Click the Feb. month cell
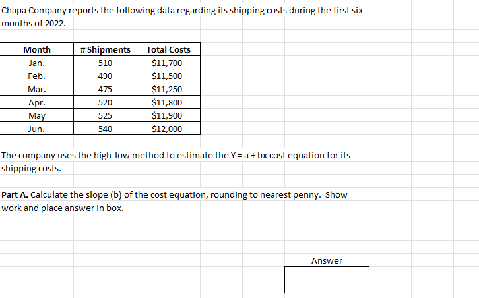Image resolution: width=479 pixels, height=298 pixels. coord(37,76)
